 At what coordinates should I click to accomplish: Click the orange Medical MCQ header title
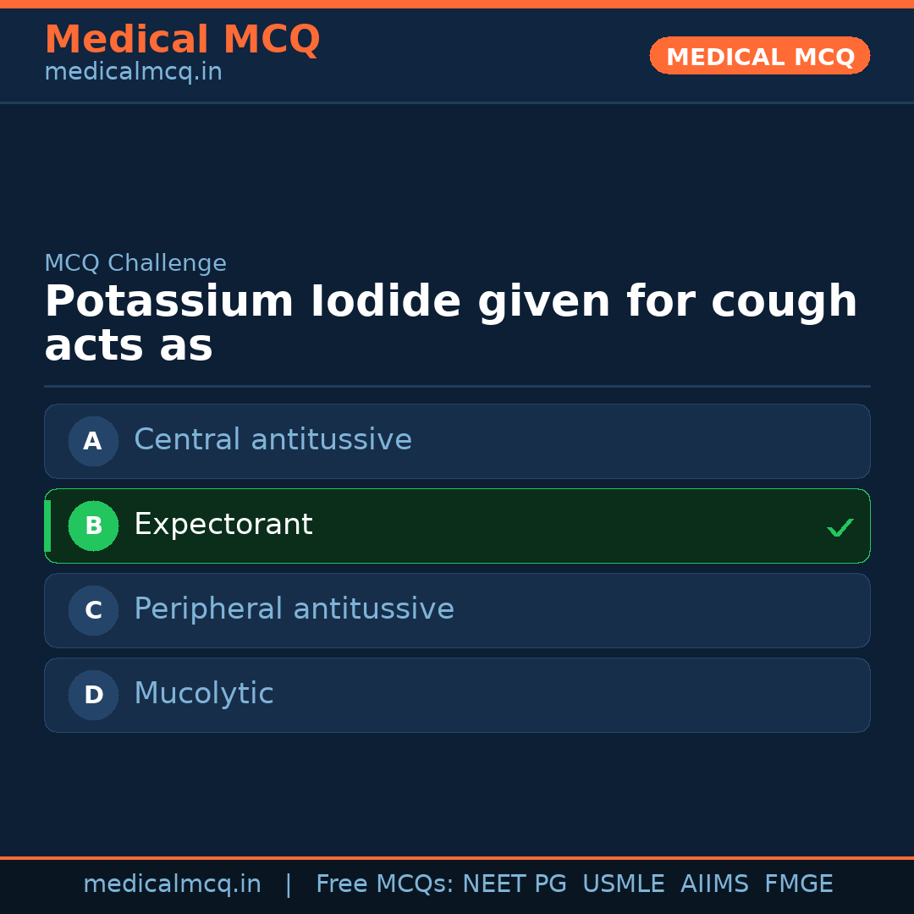click(x=182, y=40)
